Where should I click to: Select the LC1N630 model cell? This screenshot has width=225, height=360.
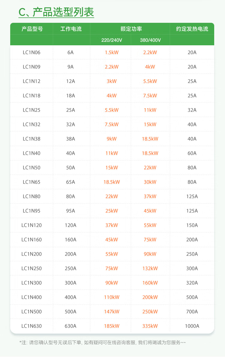point(31,326)
